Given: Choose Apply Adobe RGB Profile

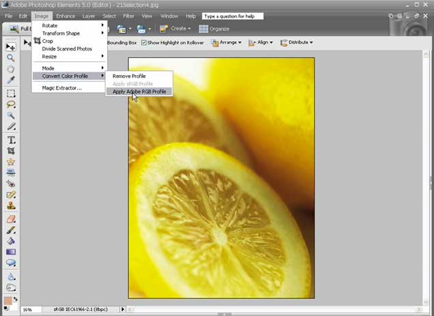Looking at the screenshot, I should point(139,91).
